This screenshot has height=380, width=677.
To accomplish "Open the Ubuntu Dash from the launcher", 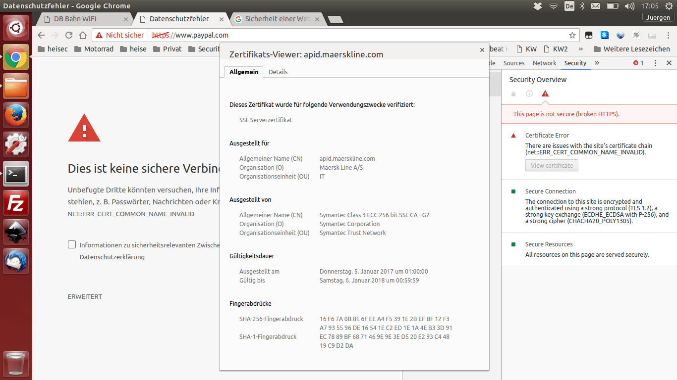I will pyautogui.click(x=16, y=28).
